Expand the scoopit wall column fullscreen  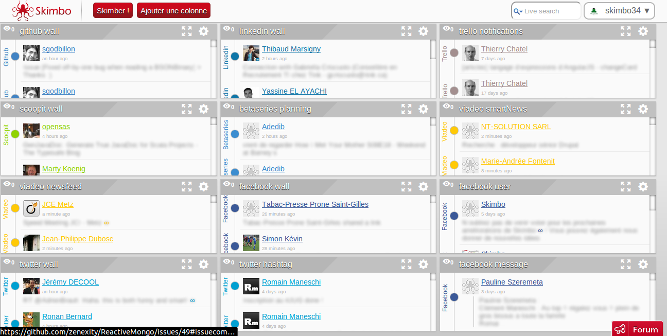187,109
